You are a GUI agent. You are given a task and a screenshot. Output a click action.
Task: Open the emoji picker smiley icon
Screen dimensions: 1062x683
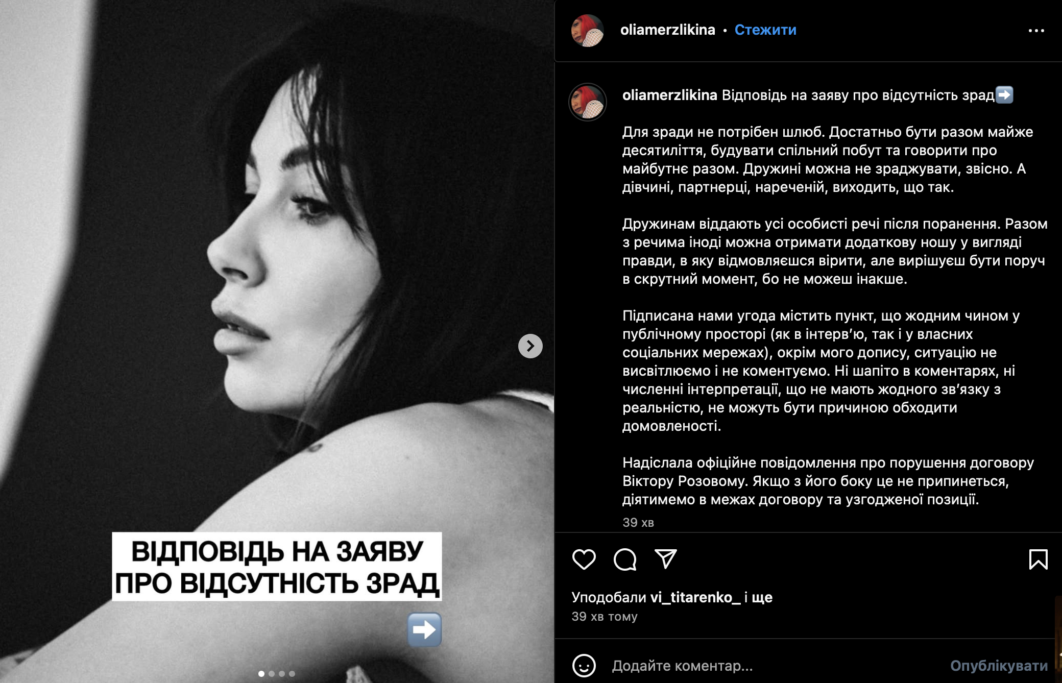coord(584,666)
